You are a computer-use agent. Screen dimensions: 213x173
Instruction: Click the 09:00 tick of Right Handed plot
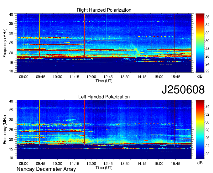coord(23,77)
